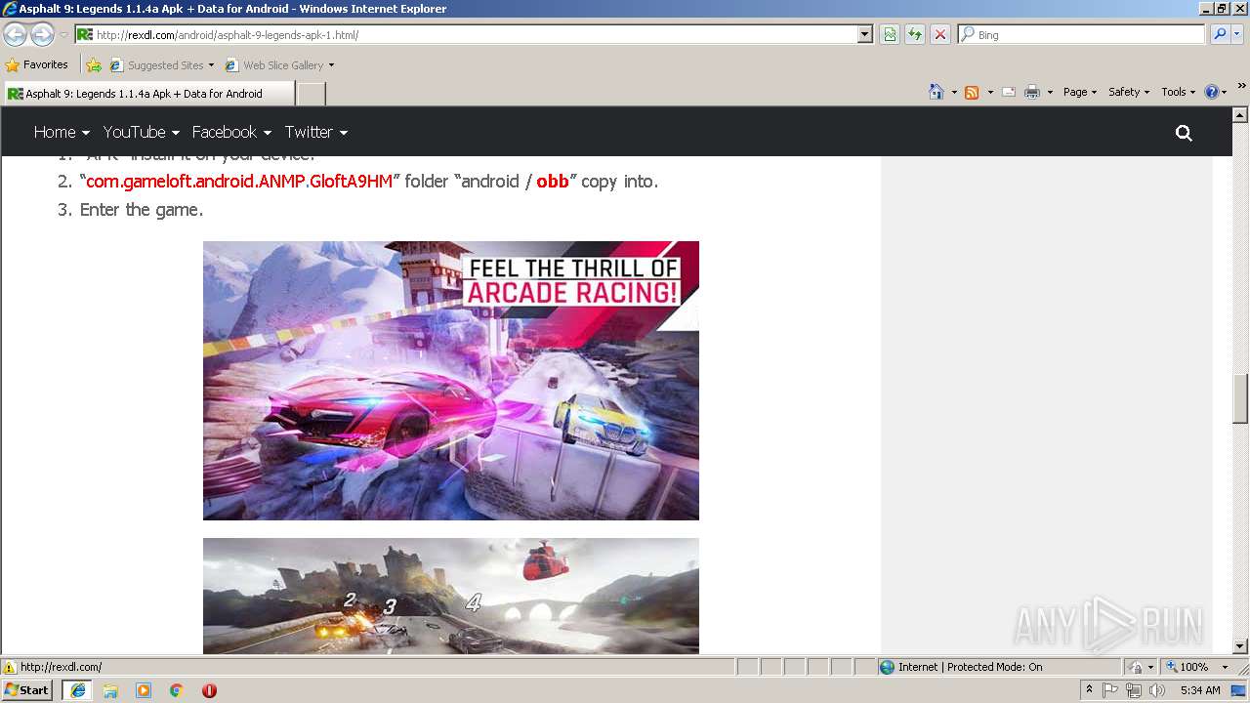Expand the RSS feeds dropdown arrow
Image resolution: width=1250 pixels, height=703 pixels.
[x=990, y=92]
